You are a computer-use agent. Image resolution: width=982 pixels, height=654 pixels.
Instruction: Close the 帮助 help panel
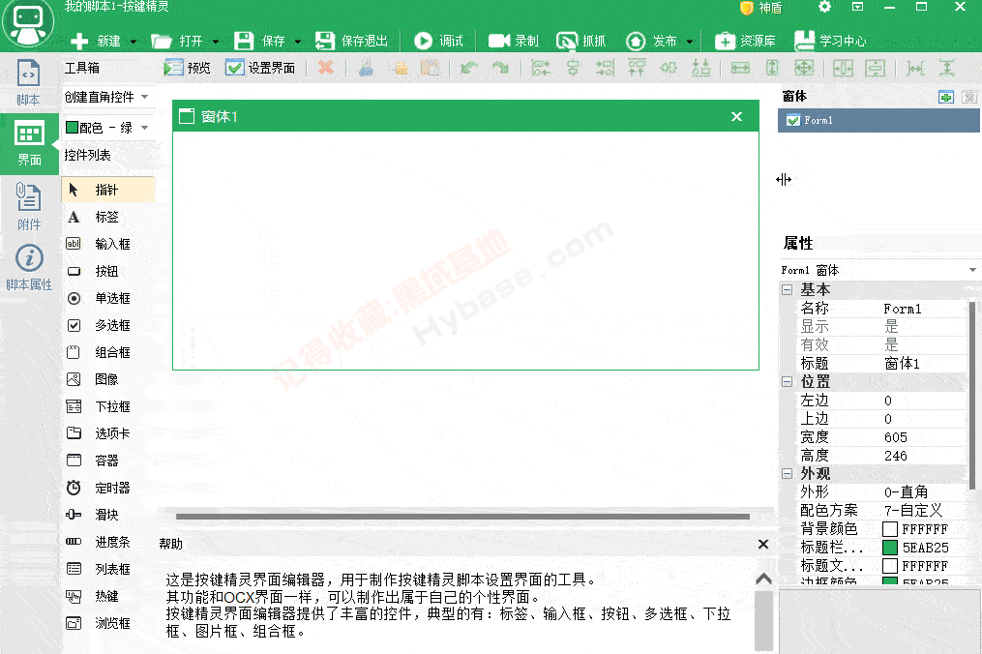pyautogui.click(x=763, y=544)
